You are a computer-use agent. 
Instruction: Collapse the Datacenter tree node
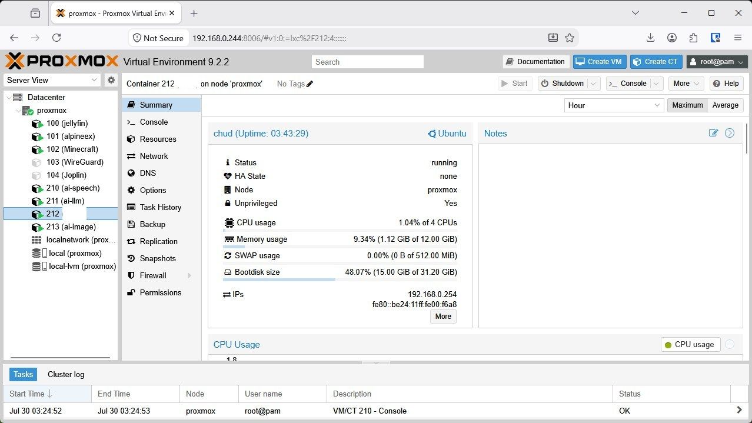(9, 97)
